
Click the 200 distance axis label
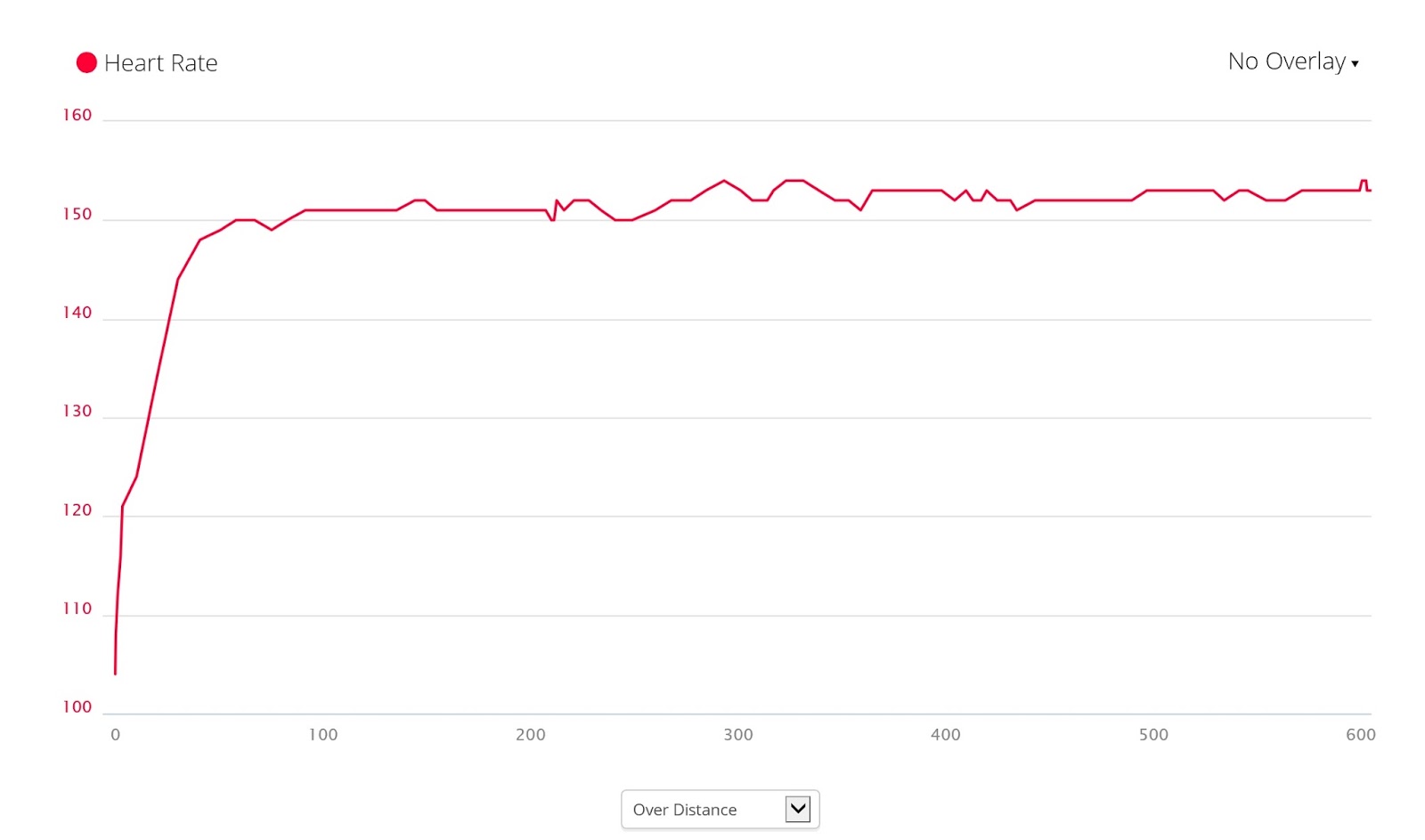coord(531,735)
